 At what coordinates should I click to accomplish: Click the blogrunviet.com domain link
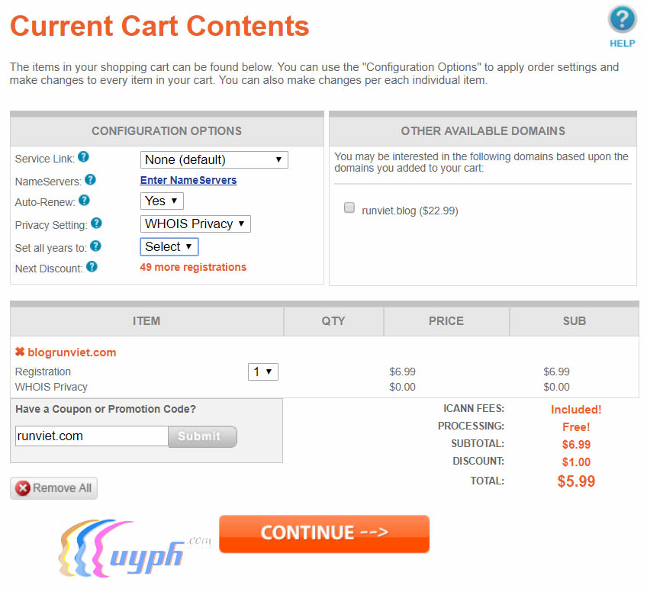(72, 352)
